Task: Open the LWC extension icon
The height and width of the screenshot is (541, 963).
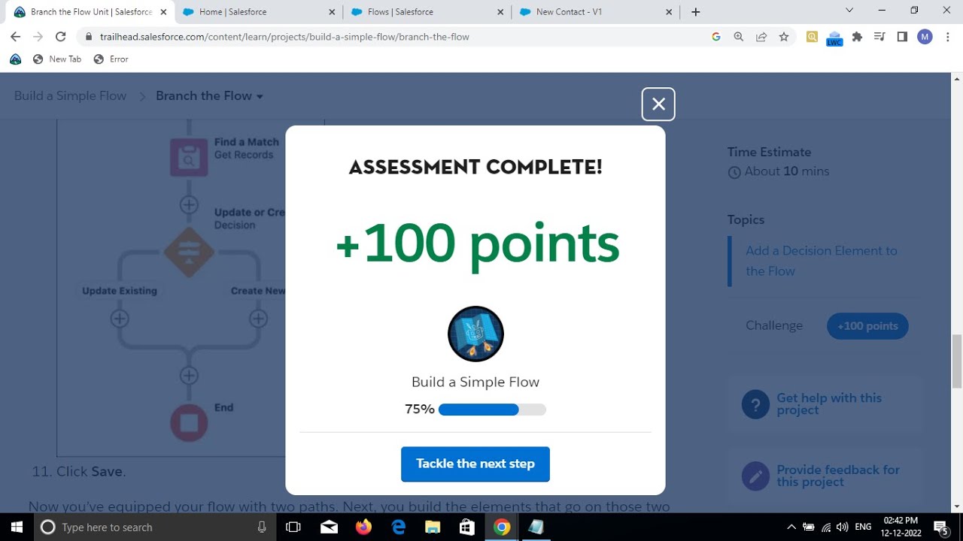Action: [x=834, y=38]
